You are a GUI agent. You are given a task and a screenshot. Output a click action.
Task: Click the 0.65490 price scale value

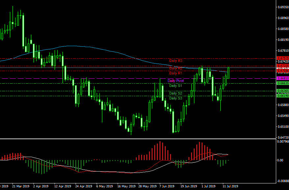(x=283, y=116)
